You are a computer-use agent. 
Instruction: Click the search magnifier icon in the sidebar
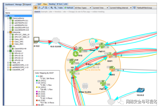coord(6,8)
